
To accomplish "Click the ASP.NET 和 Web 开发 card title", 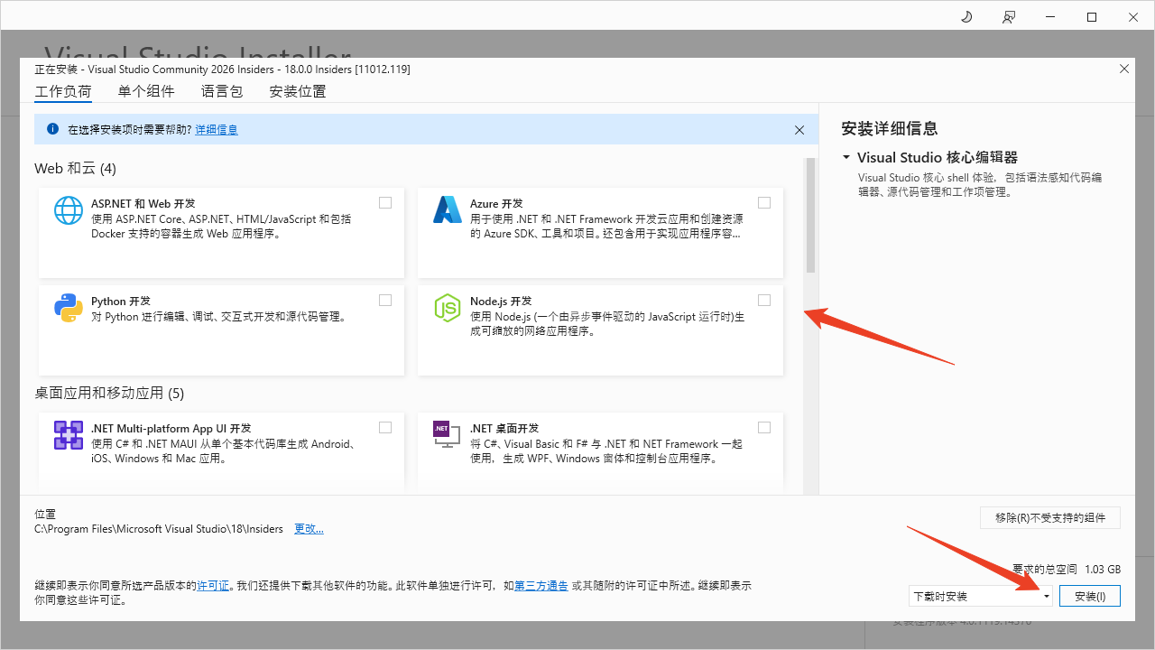I will click(143, 204).
